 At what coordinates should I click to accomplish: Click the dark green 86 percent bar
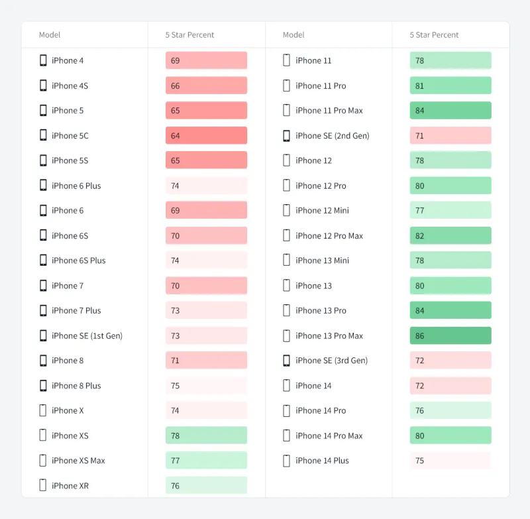450,335
